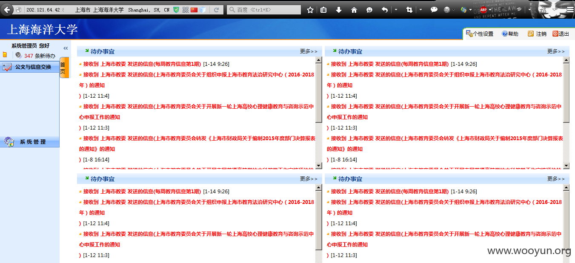Screen dimensions: 575x263
Task: Open the ABP dropdown arrow
Action: point(490,10)
